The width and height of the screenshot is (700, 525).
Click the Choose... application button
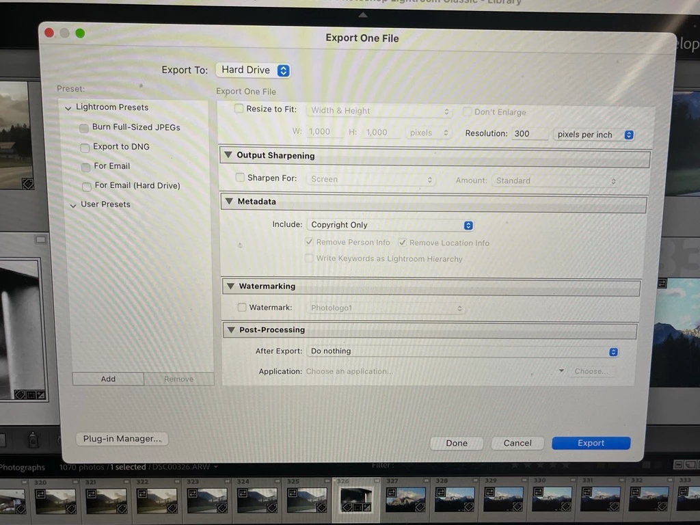pos(591,371)
